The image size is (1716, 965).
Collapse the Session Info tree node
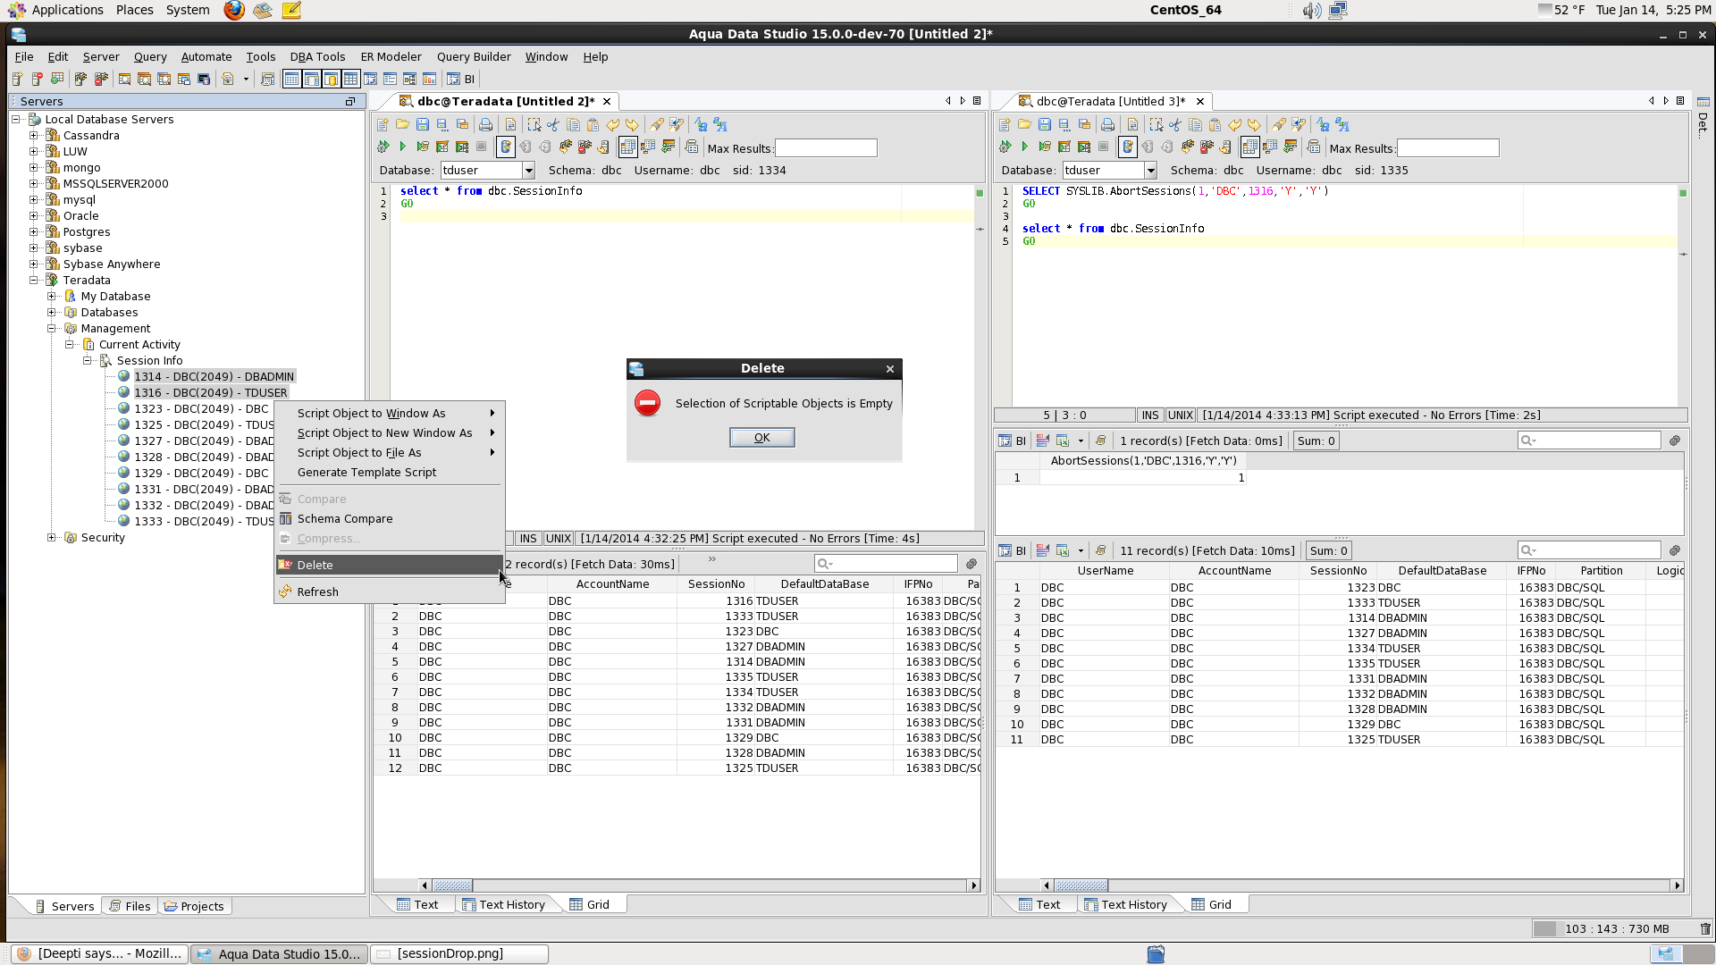coord(88,361)
